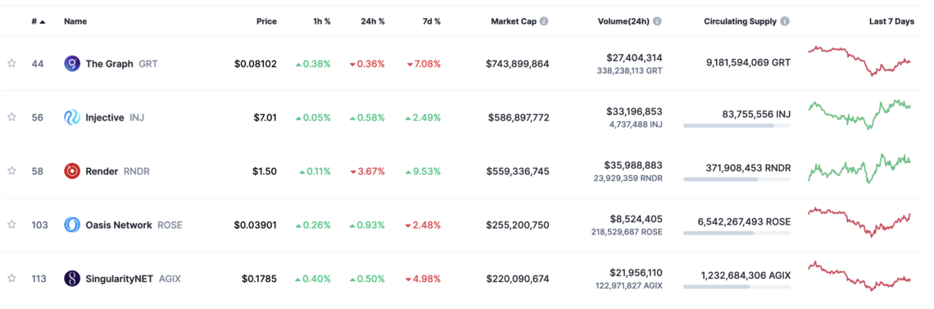
Task: Click market cap $559,336,745
Action: 519,170
